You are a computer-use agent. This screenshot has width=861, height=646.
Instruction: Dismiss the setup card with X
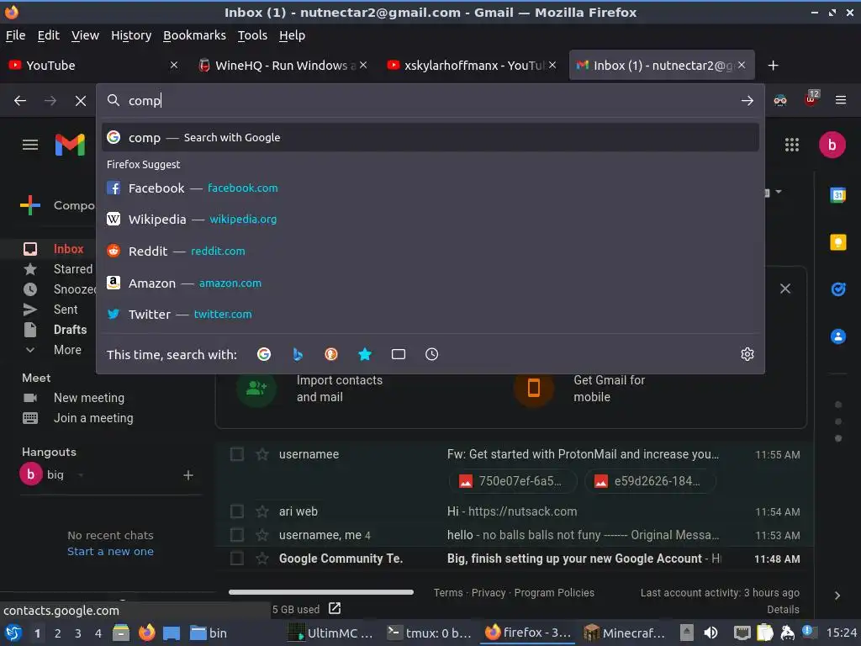785,289
